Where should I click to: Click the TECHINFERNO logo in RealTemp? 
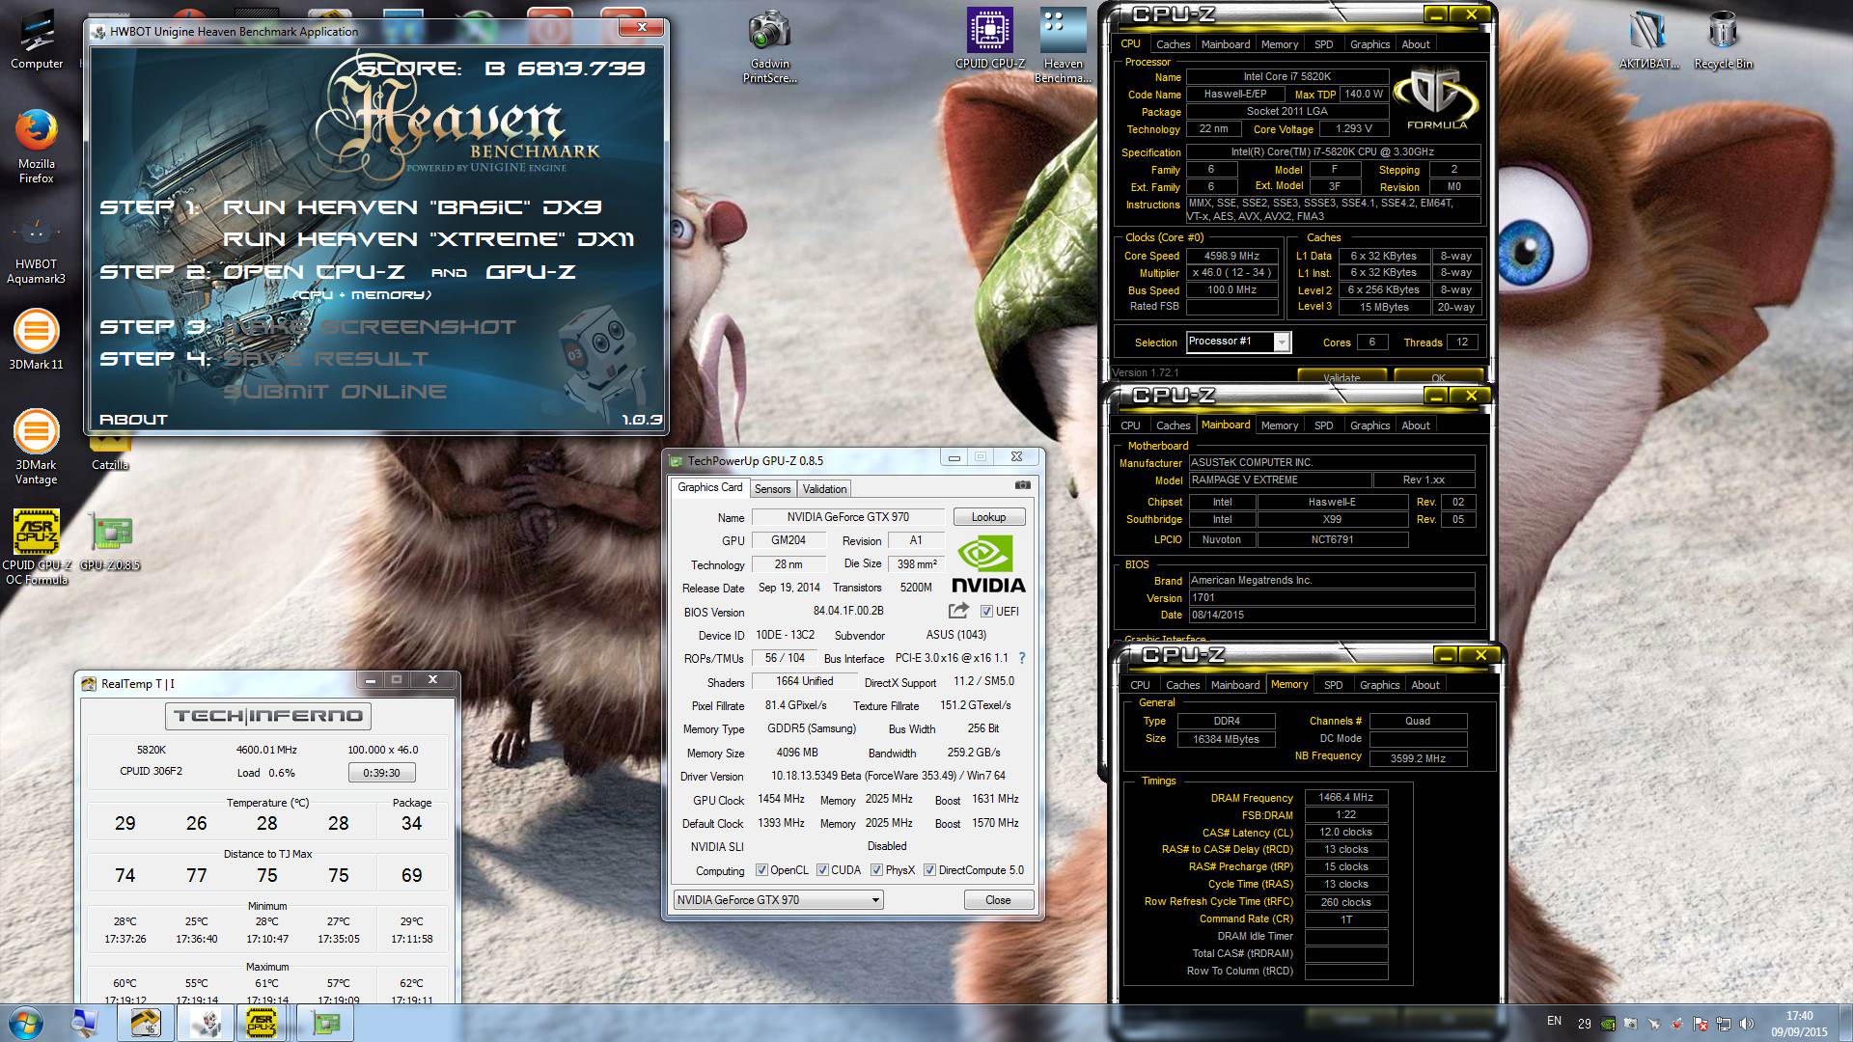(x=268, y=716)
